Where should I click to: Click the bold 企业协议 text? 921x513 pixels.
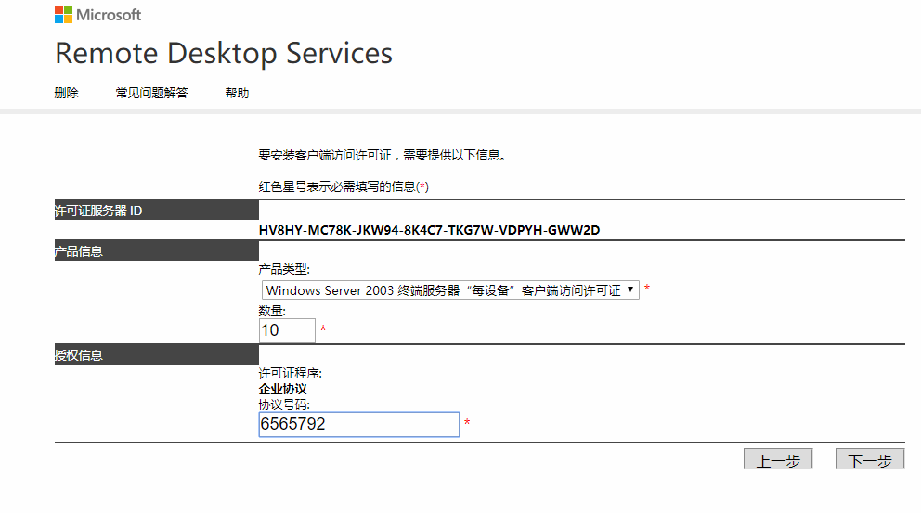point(282,390)
